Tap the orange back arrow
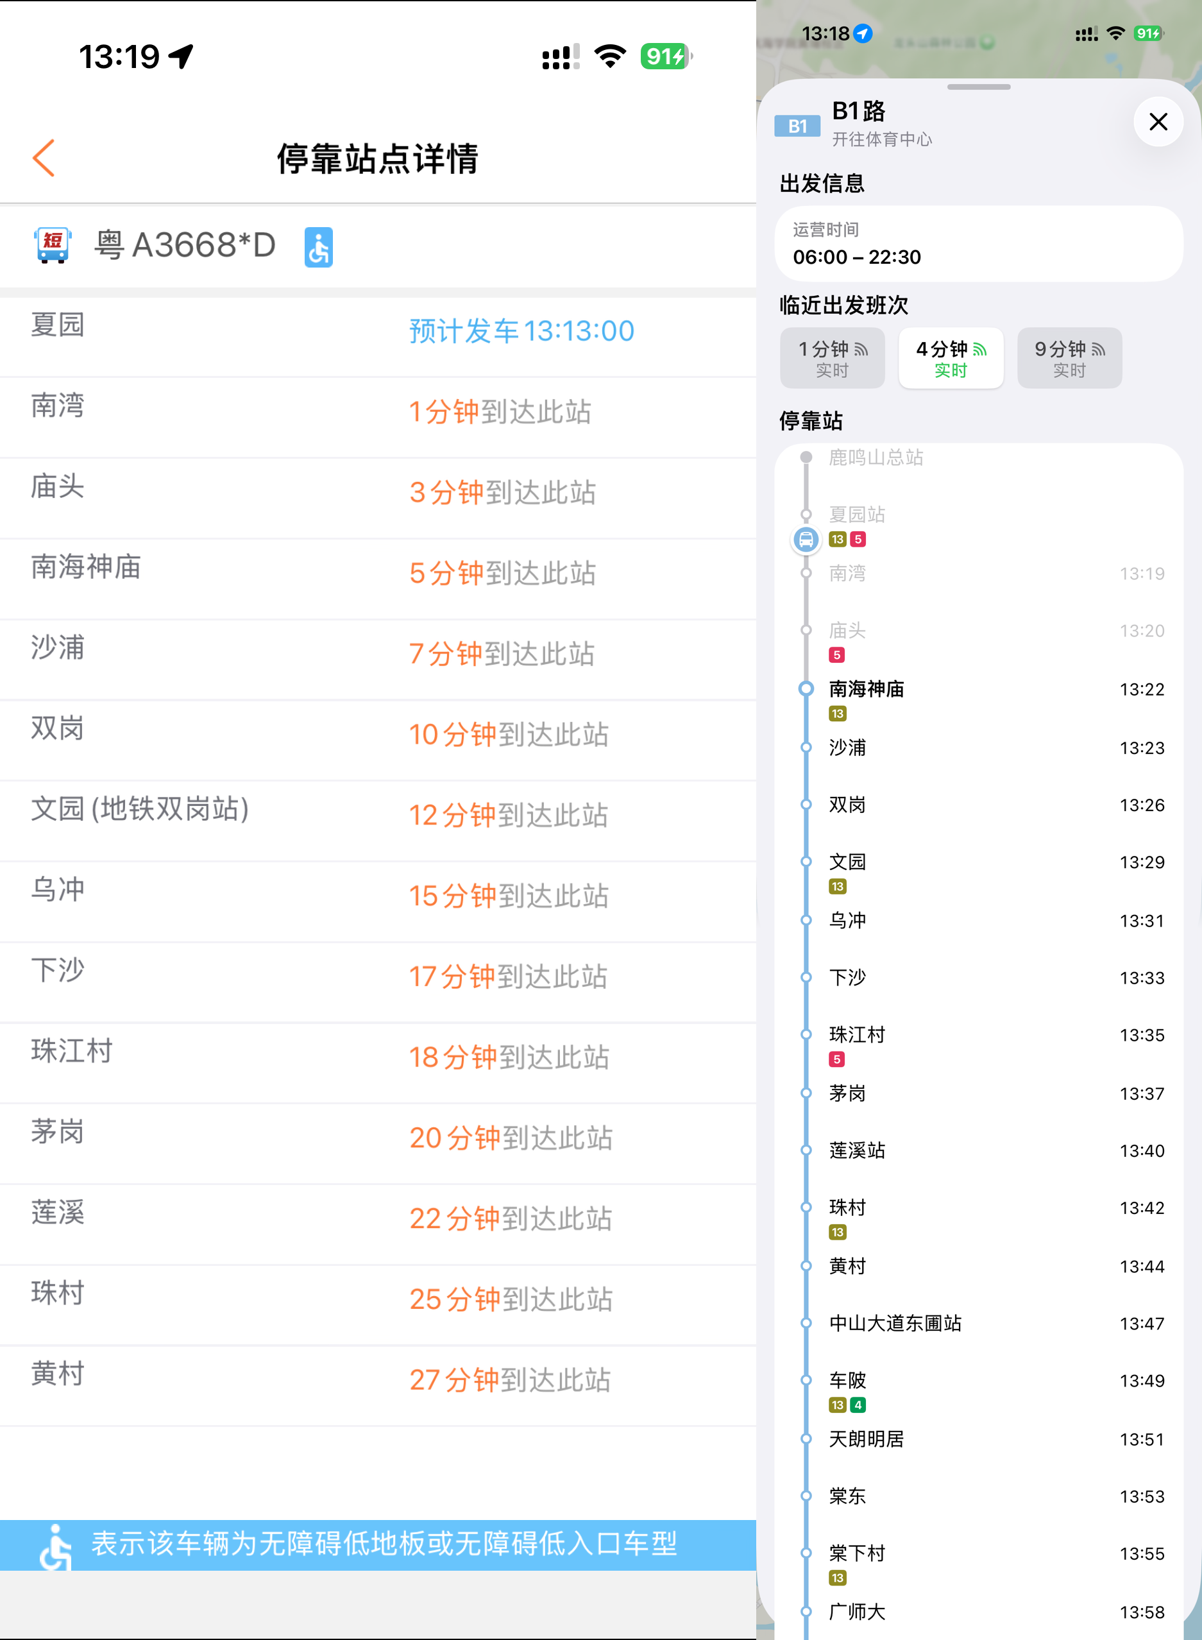Viewport: 1202px width, 1640px height. 44,158
